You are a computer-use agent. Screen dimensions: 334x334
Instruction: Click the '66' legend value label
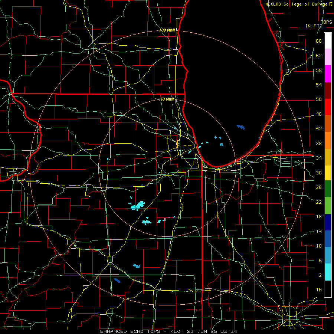pos(319,41)
